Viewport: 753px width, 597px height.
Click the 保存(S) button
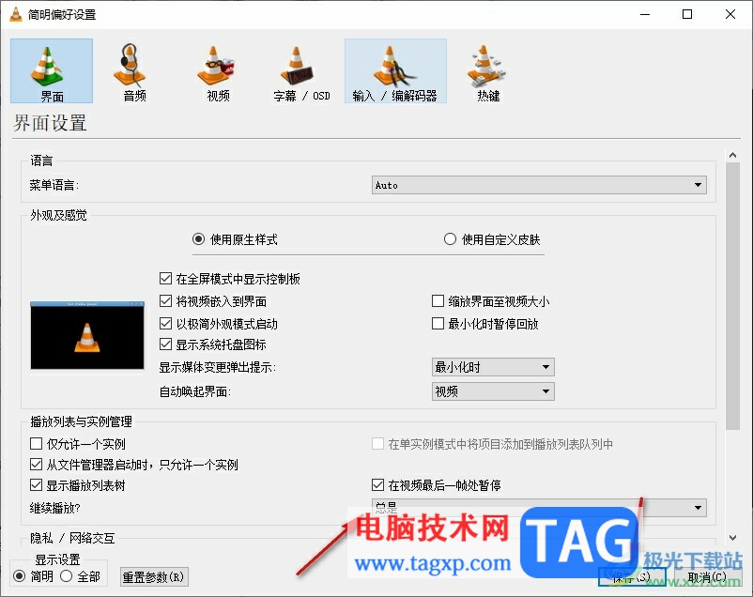(x=632, y=577)
